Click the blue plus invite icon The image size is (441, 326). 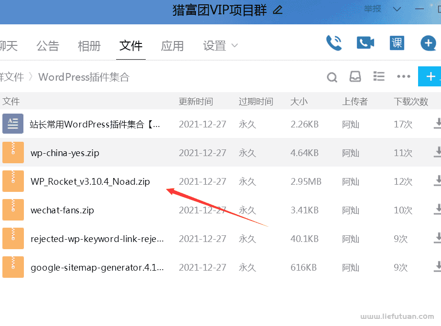coord(428,43)
